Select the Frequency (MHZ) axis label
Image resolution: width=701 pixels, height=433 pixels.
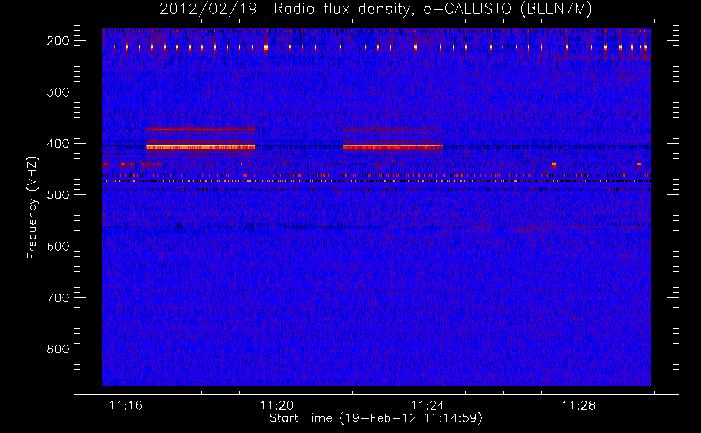(32, 208)
